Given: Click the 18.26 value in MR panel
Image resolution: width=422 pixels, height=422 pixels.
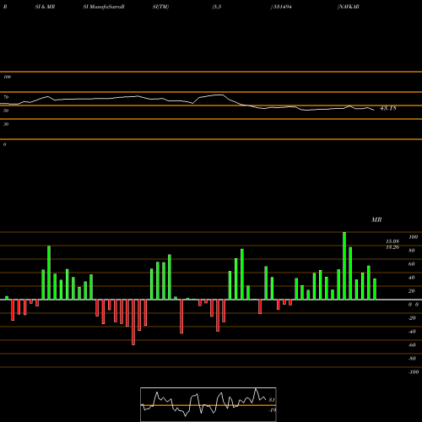Looking at the screenshot, I should pyautogui.click(x=392, y=247).
